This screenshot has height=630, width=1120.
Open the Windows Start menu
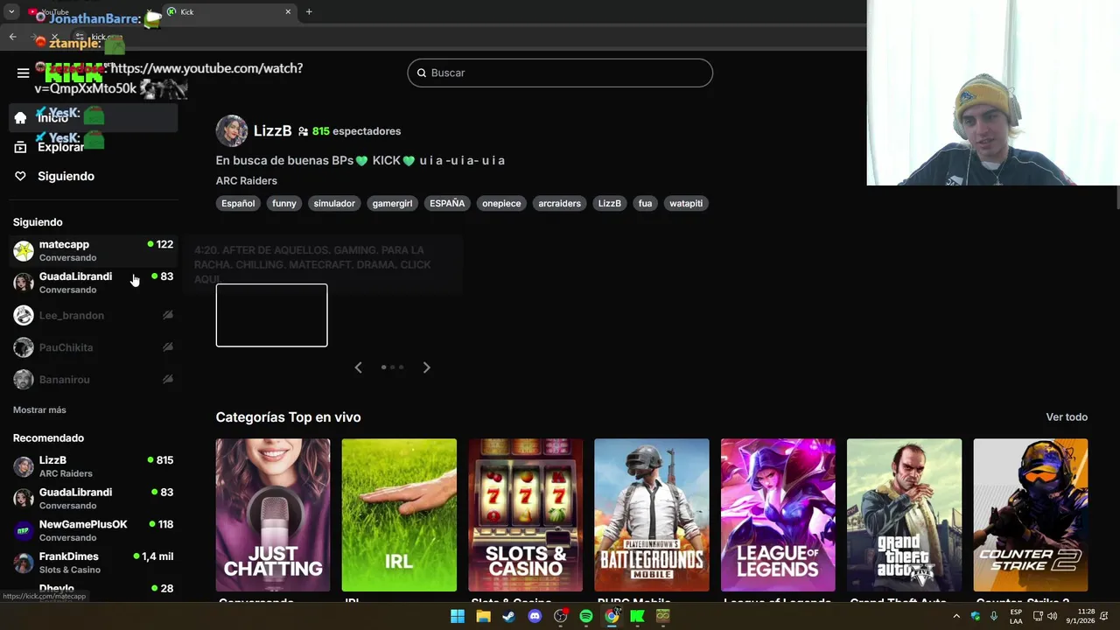(x=458, y=616)
